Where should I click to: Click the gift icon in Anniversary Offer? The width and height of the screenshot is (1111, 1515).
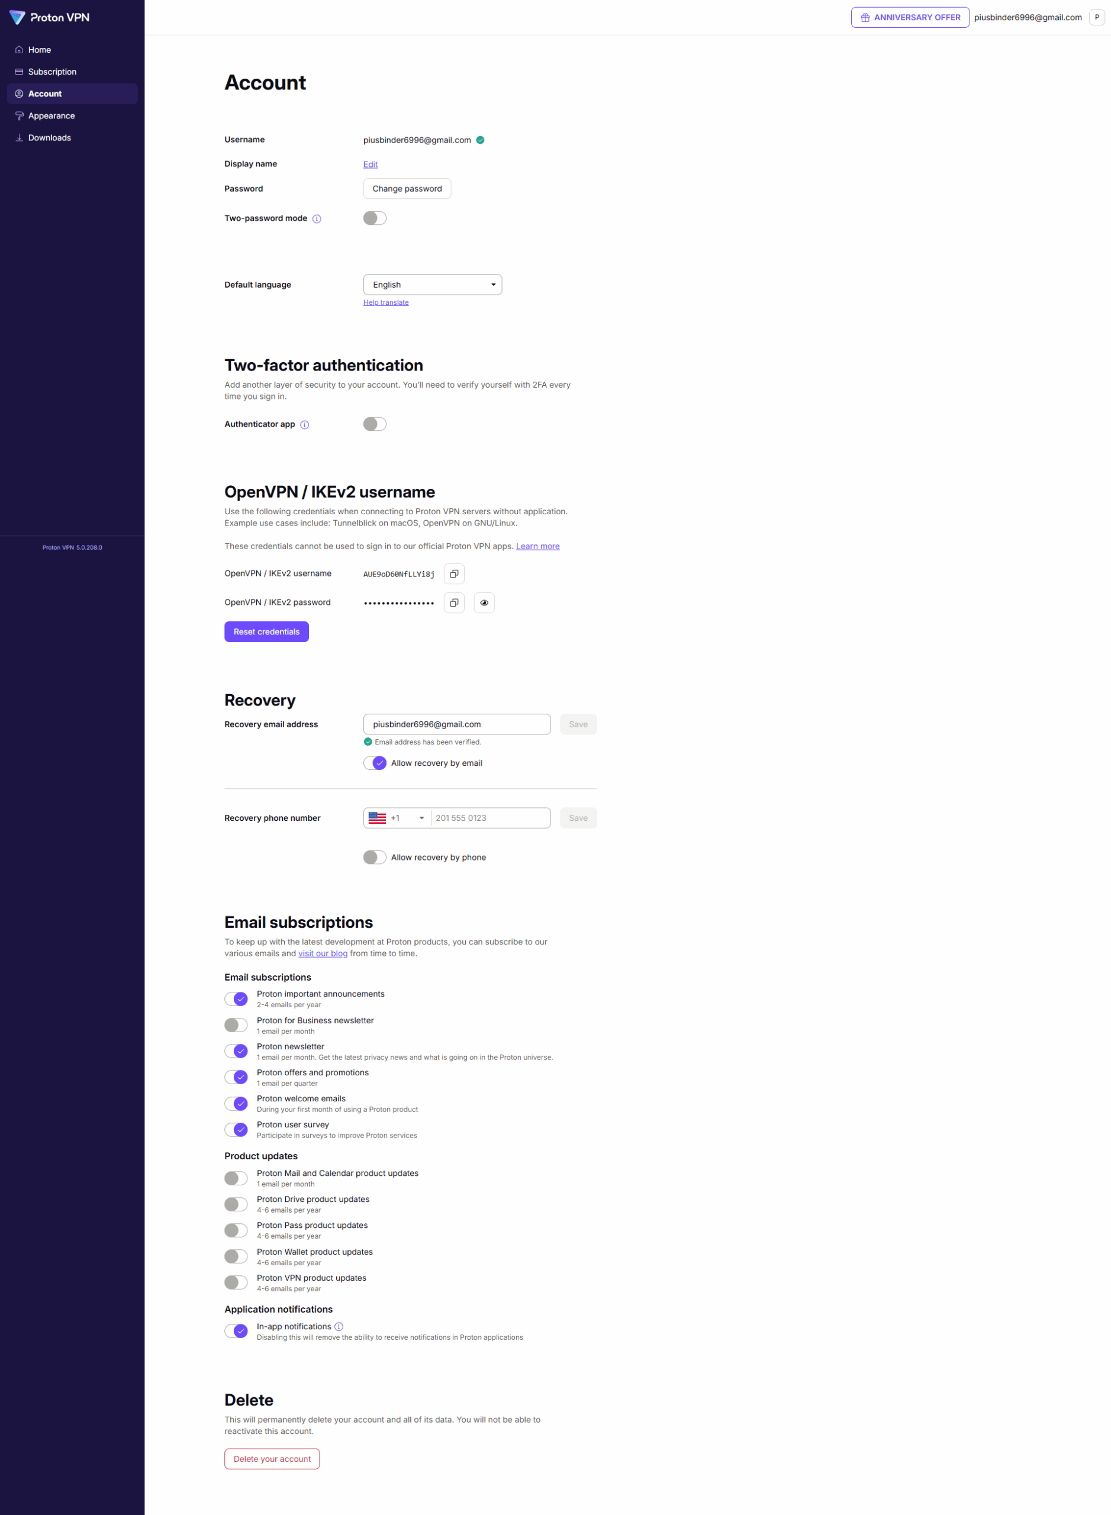pos(865,18)
